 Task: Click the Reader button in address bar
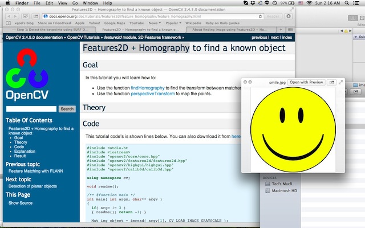tap(273, 17)
